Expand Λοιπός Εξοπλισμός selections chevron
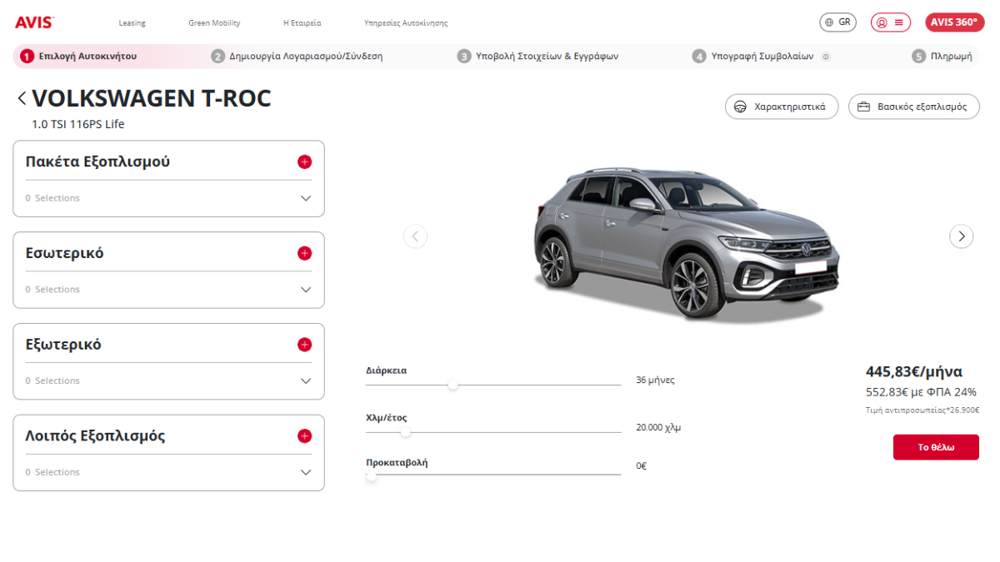1000x562 pixels. 306,473
